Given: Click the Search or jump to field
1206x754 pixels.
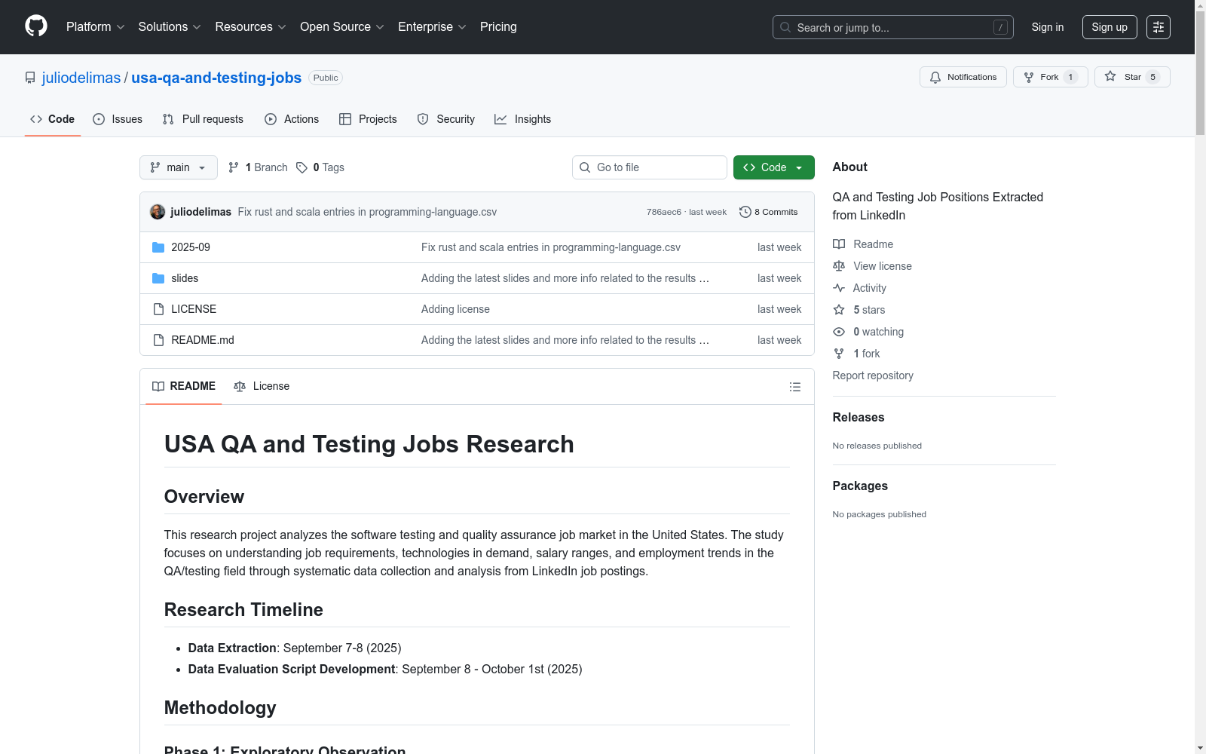Looking at the screenshot, I should click(893, 27).
